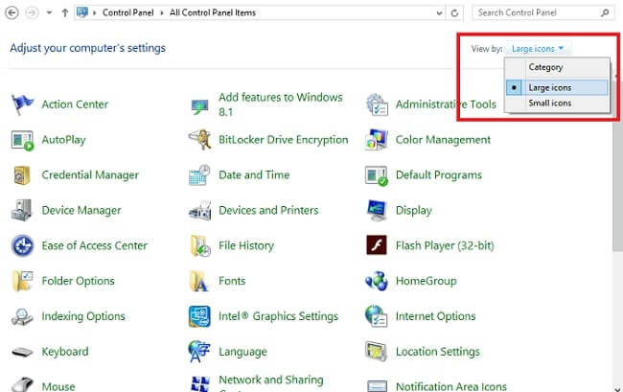Click the Color Management icon
The image size is (623, 392).
point(377,140)
